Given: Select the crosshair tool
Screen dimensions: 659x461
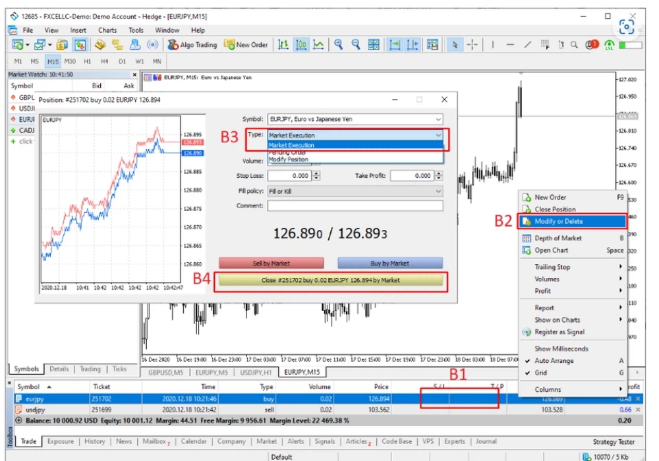Looking at the screenshot, I should [x=473, y=45].
